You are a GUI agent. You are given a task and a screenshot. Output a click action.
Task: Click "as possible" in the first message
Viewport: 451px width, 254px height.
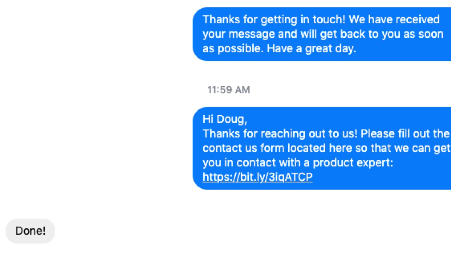(x=233, y=49)
